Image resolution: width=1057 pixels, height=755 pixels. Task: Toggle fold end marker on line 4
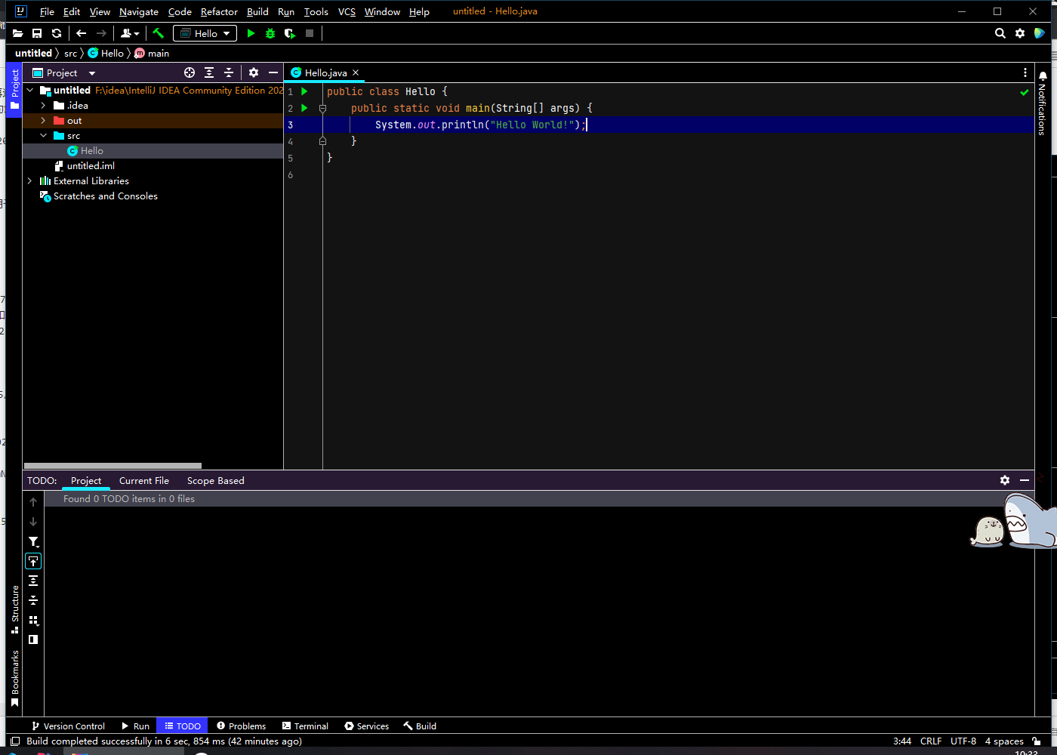point(322,141)
